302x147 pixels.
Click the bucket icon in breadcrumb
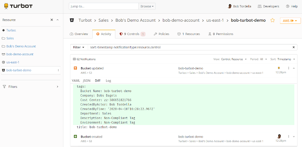tap(72, 20)
